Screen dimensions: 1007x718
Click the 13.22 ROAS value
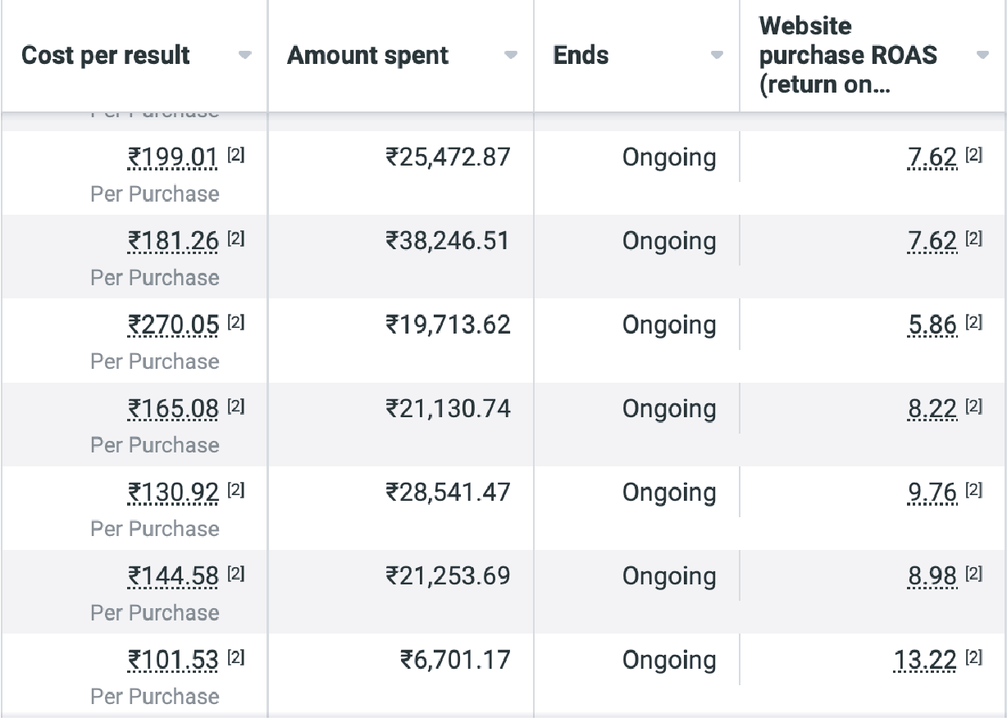(x=925, y=659)
